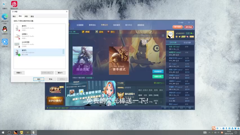Screen dimensions: 240x135
Task: Select the 录制 tab in Sound dialog
Action: click(x=20, y=16)
